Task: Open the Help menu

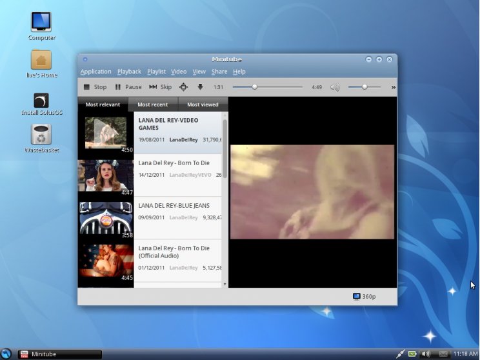Action: point(239,72)
